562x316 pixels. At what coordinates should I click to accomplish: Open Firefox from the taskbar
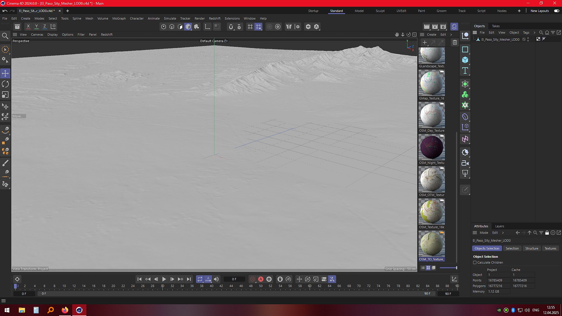65,310
